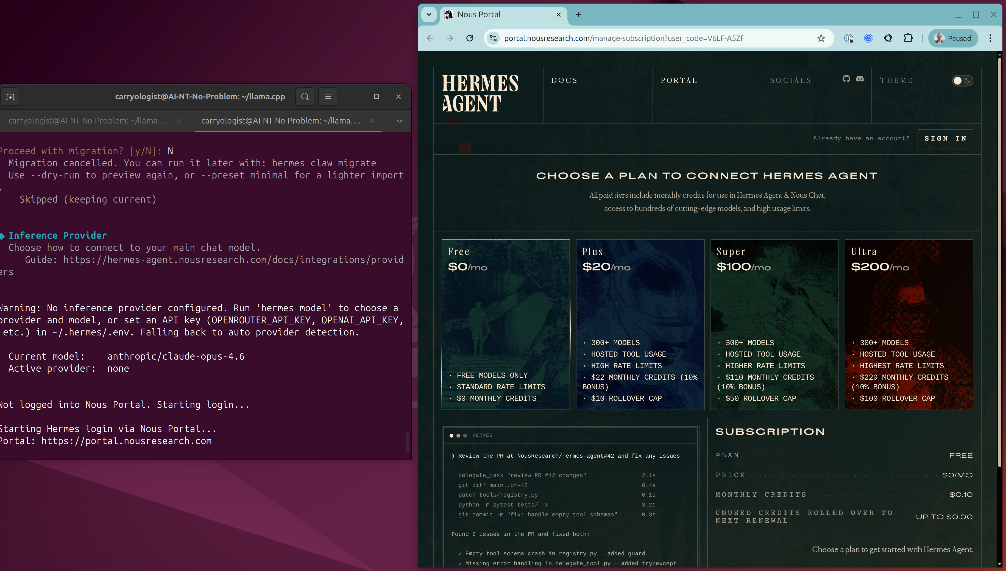Reload the portal page

470,38
